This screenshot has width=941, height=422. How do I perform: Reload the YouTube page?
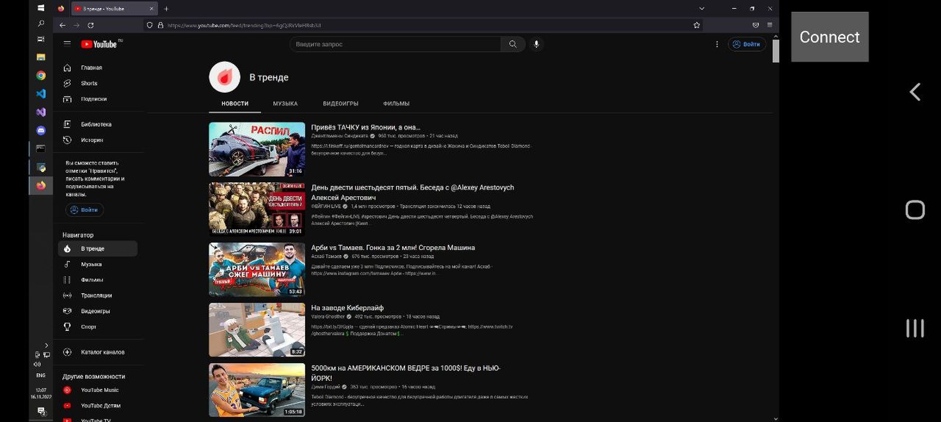pyautogui.click(x=91, y=25)
